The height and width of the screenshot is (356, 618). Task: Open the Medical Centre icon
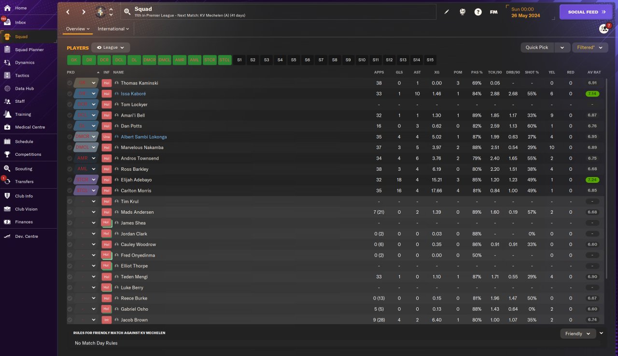tap(7, 127)
